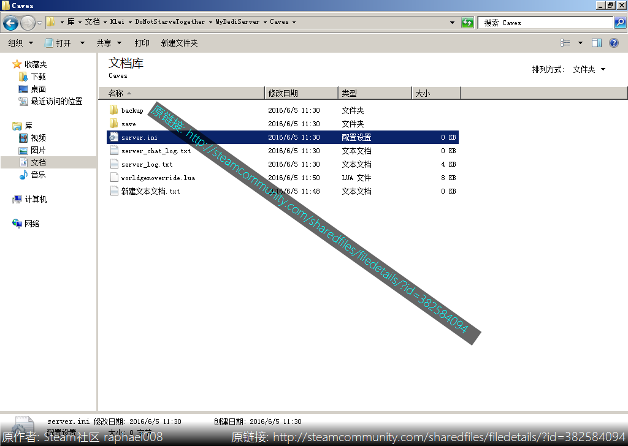Click 库 segment in address bar
The image size is (628, 446).
click(x=71, y=21)
